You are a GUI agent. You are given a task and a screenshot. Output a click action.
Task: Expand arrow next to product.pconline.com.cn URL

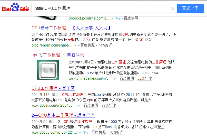(x=112, y=19)
